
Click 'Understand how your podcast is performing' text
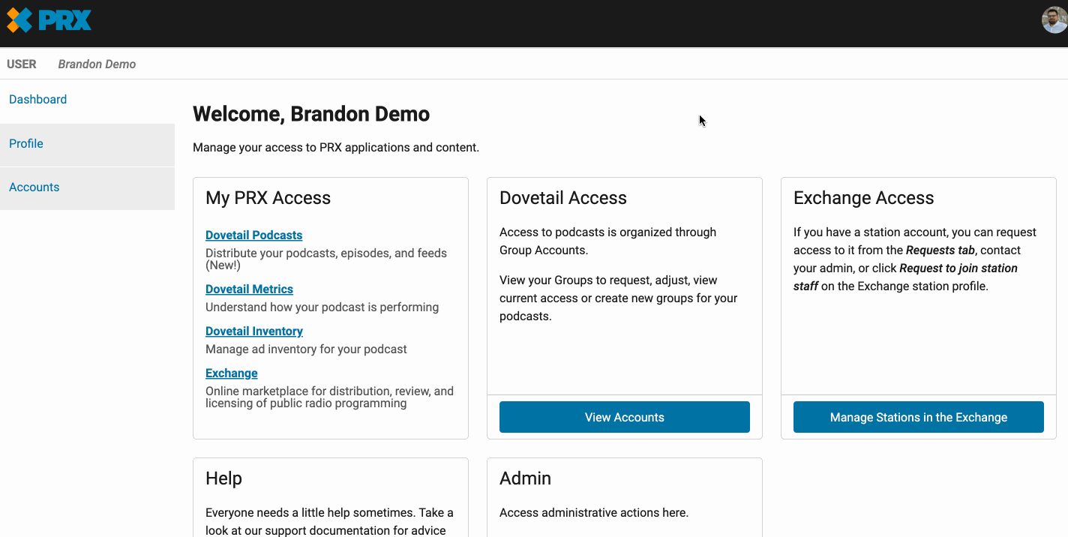point(322,307)
